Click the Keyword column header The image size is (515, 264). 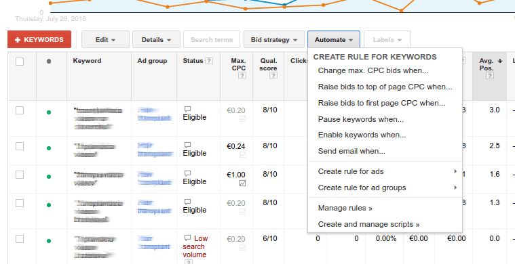point(87,61)
